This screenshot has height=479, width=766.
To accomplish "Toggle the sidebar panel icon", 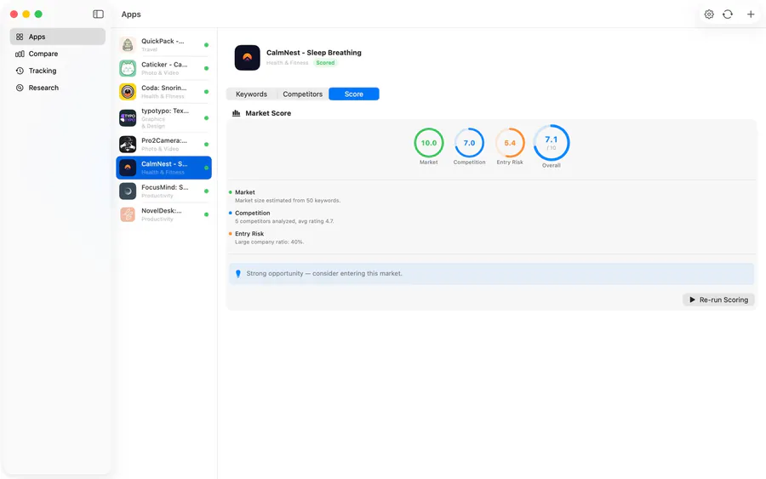I will [x=98, y=14].
